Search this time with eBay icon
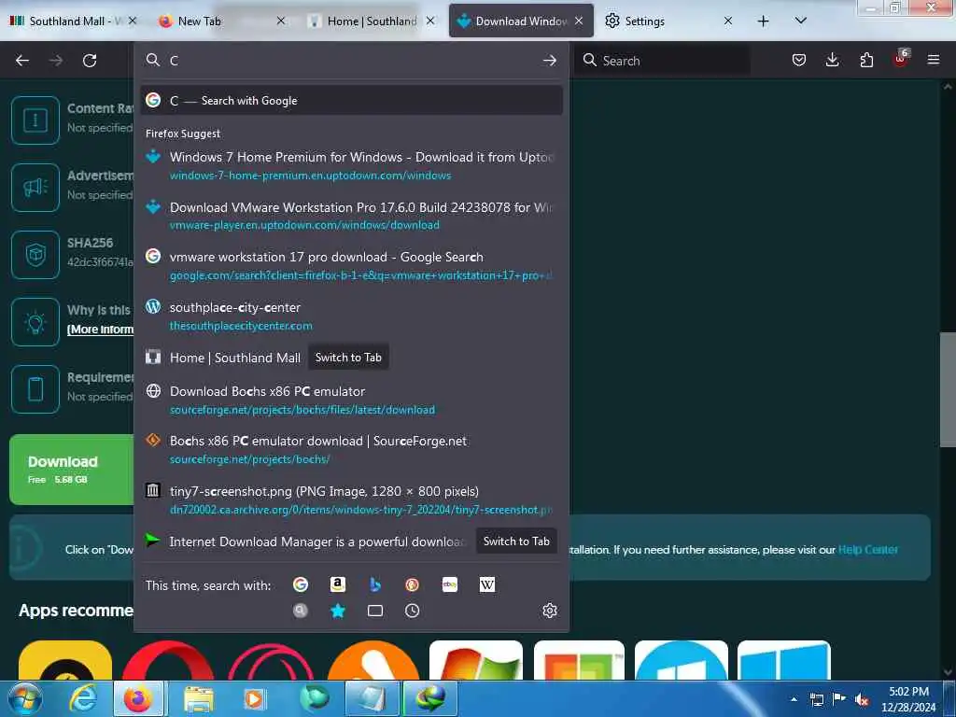The width and height of the screenshot is (956, 717). [x=449, y=584]
